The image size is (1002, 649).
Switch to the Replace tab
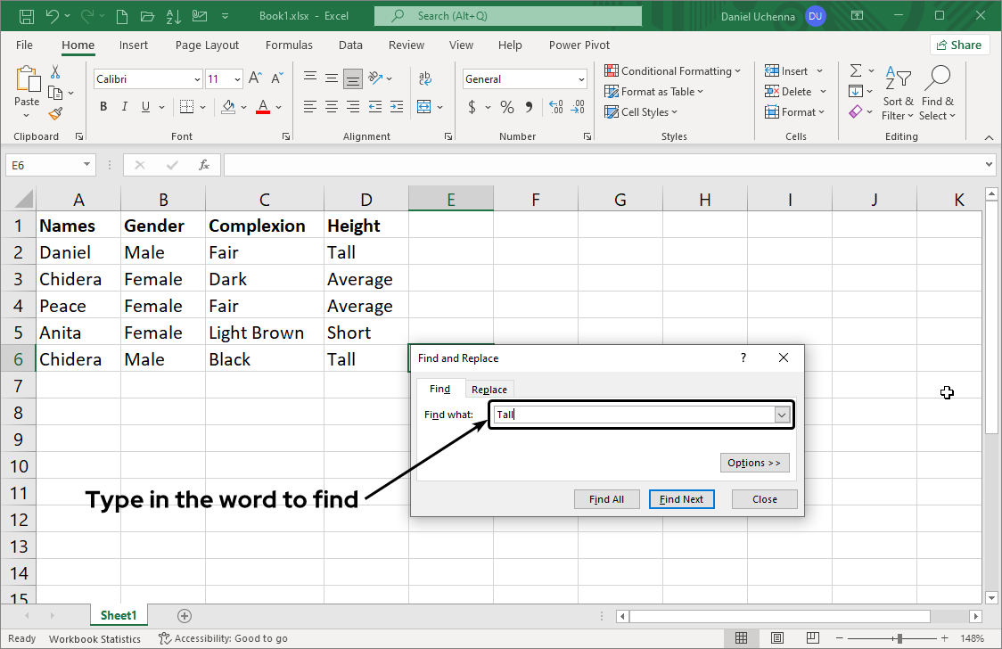point(489,390)
